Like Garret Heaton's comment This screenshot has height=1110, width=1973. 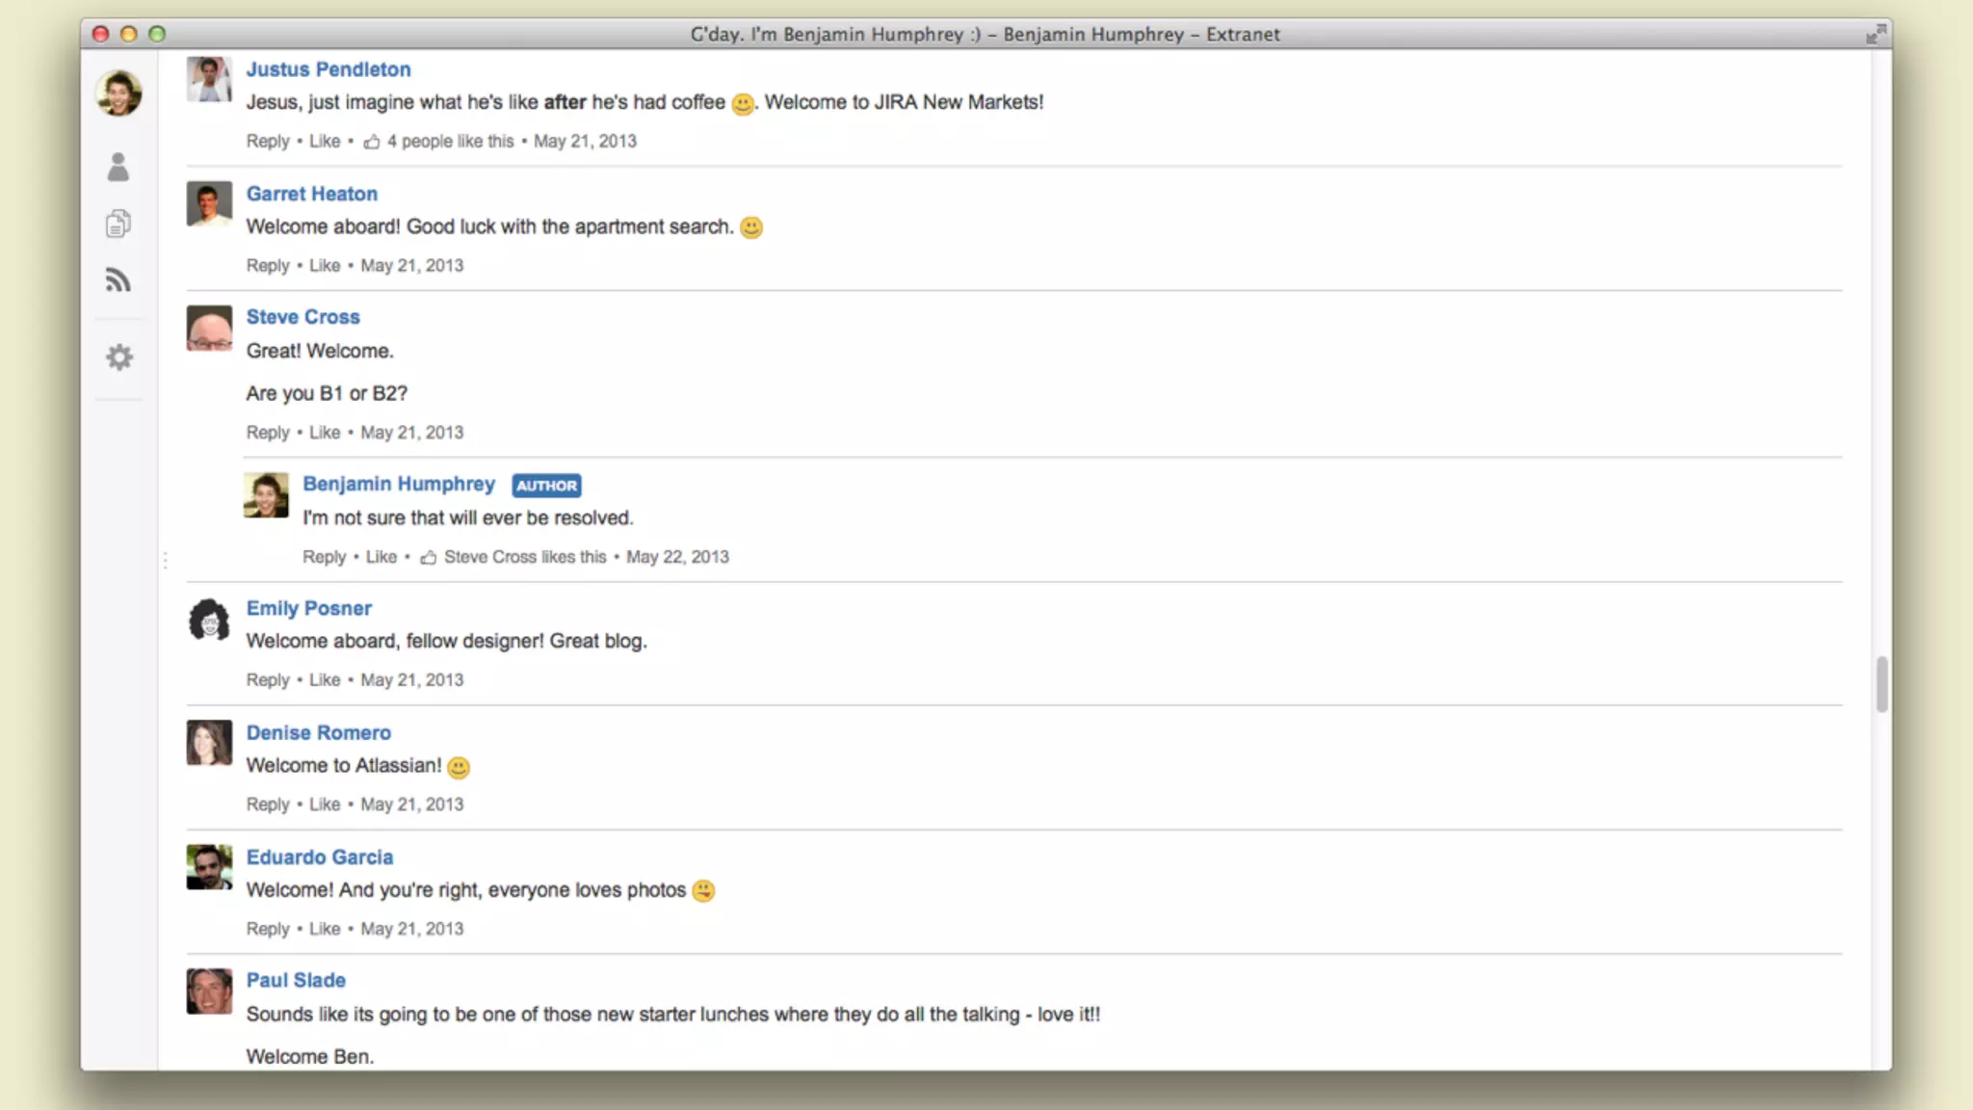tap(325, 265)
